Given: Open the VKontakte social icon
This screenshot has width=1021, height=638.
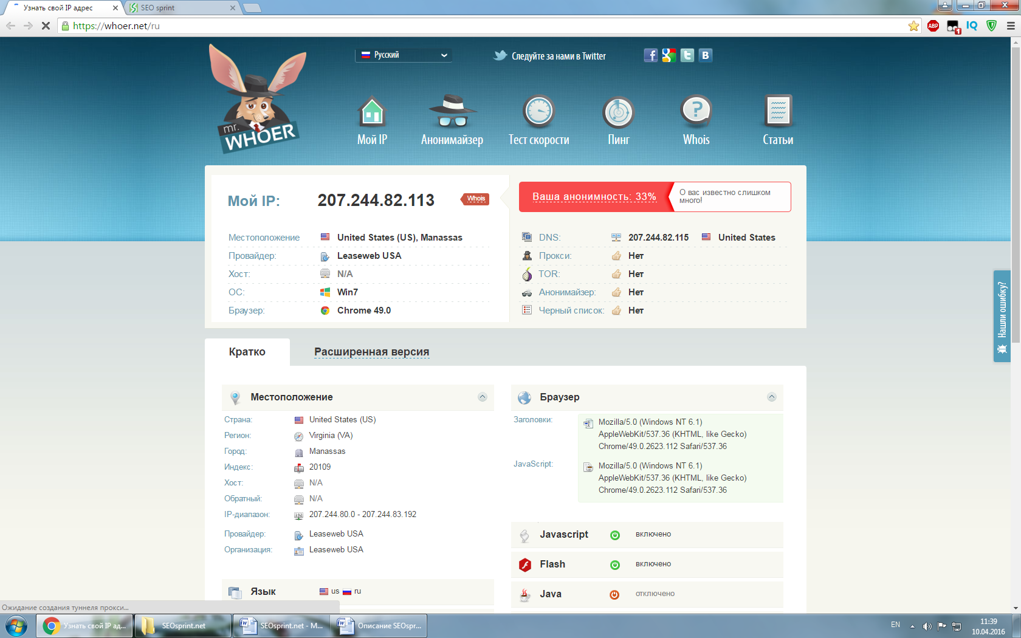Looking at the screenshot, I should 705,55.
